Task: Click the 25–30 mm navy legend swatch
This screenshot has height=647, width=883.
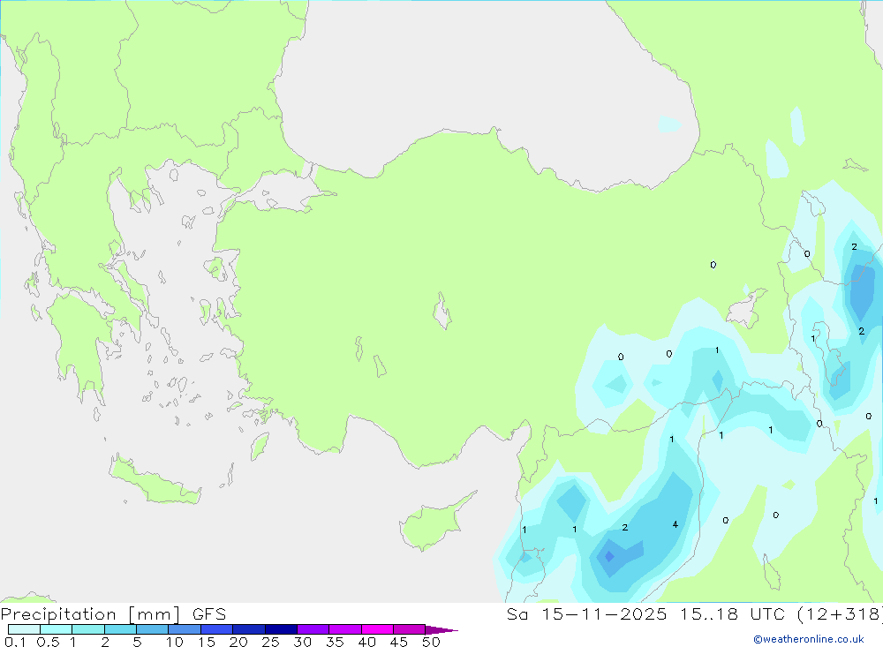Action: [281, 629]
